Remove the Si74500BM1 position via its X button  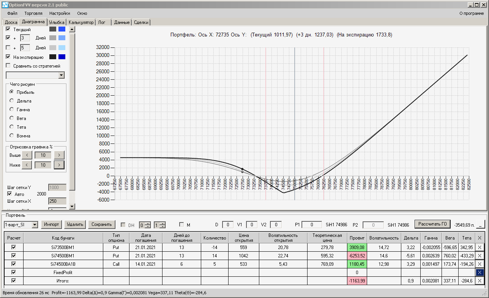pos(480,255)
